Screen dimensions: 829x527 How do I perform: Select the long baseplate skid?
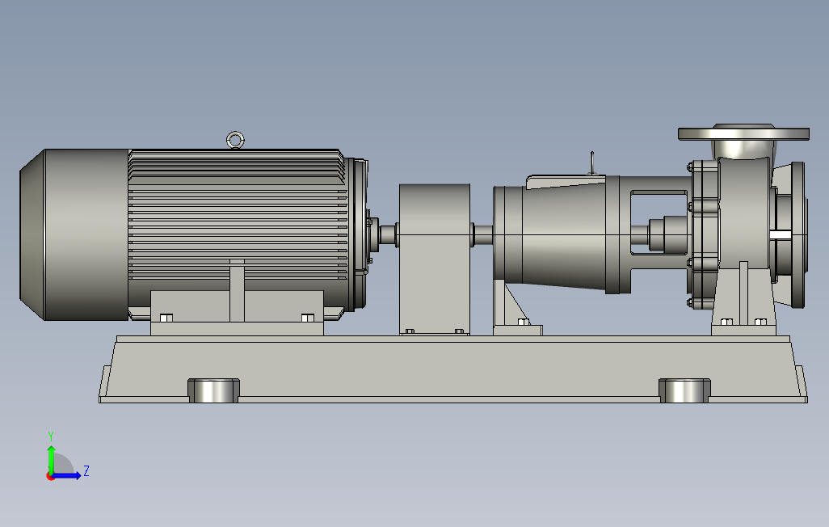pyautogui.click(x=453, y=369)
